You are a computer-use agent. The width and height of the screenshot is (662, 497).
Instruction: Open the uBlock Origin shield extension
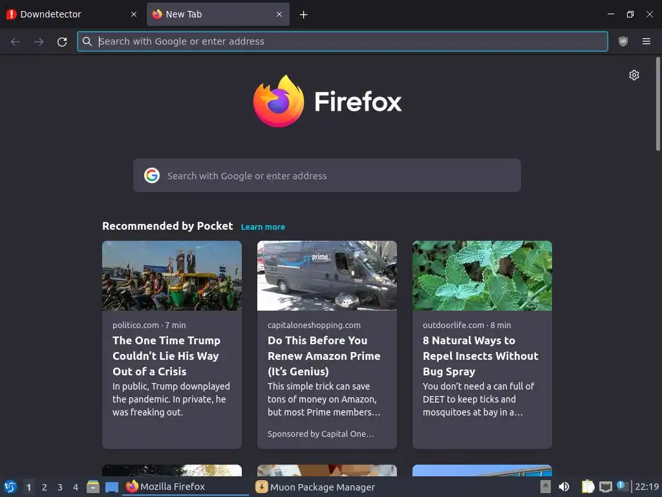point(623,41)
